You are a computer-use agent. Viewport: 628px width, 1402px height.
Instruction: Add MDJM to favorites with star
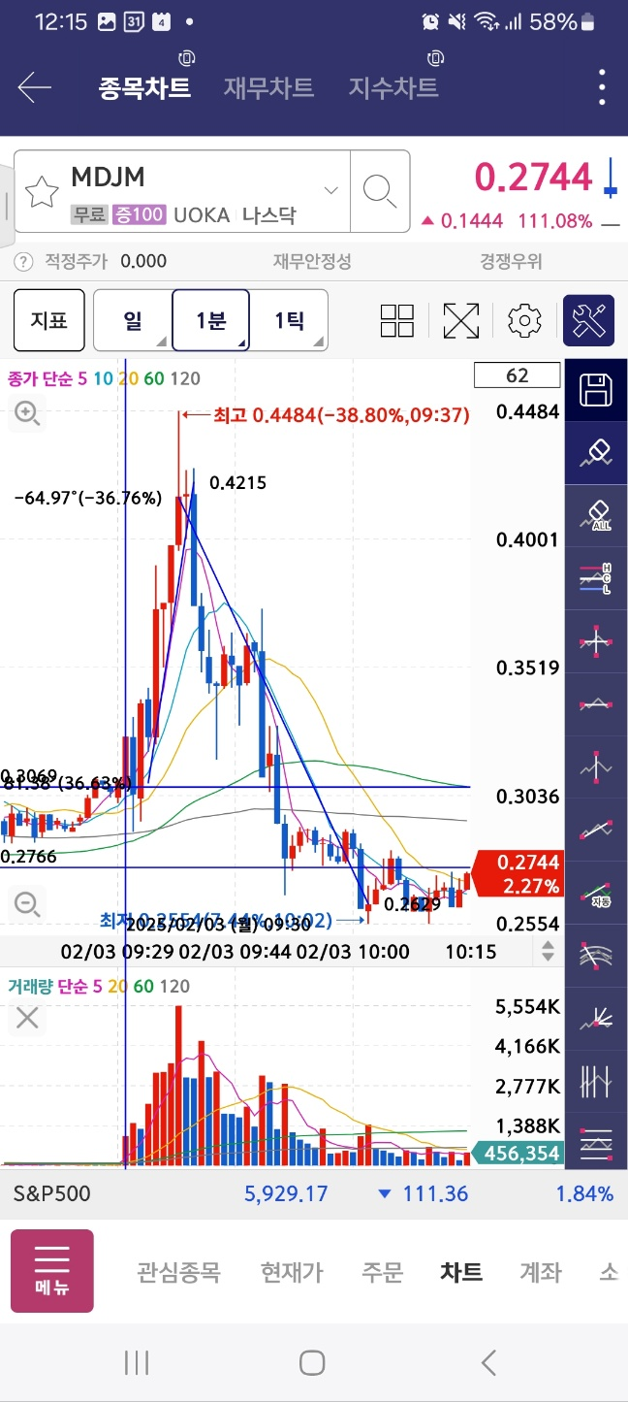click(41, 191)
